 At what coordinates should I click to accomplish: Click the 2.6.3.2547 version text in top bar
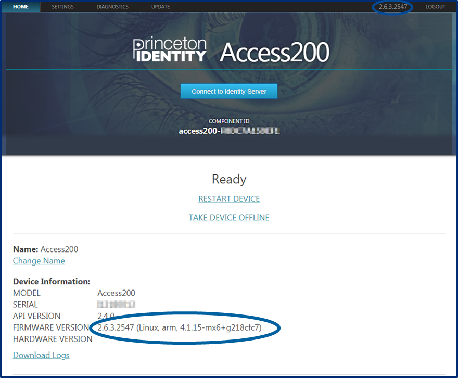point(393,7)
